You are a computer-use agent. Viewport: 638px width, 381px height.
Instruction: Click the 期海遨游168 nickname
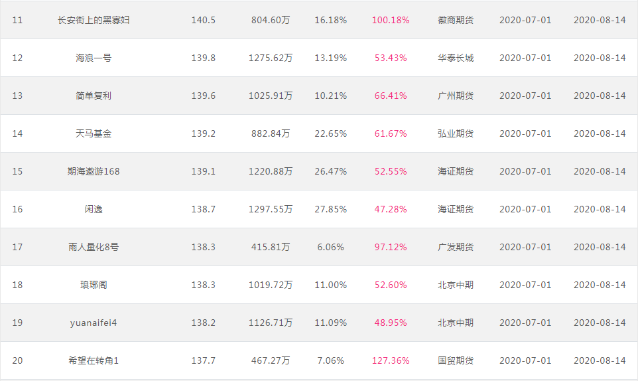tap(94, 171)
